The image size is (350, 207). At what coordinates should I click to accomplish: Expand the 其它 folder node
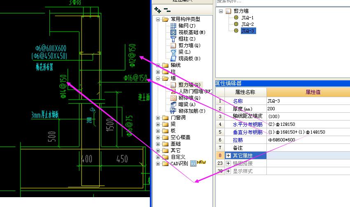[158, 150]
